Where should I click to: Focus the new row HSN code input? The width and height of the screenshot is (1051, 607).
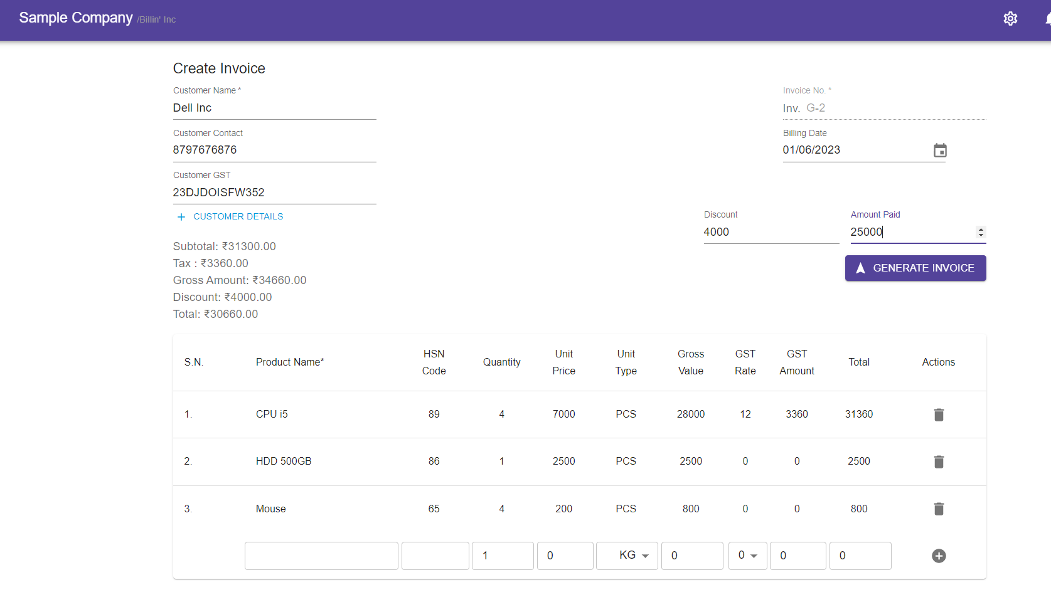coord(435,556)
